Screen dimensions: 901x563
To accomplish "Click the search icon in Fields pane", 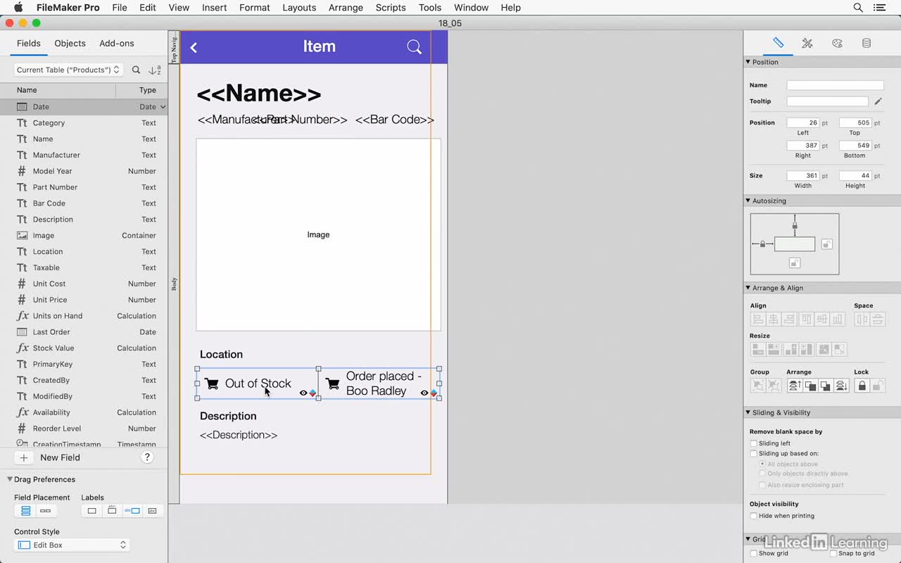I will point(137,70).
